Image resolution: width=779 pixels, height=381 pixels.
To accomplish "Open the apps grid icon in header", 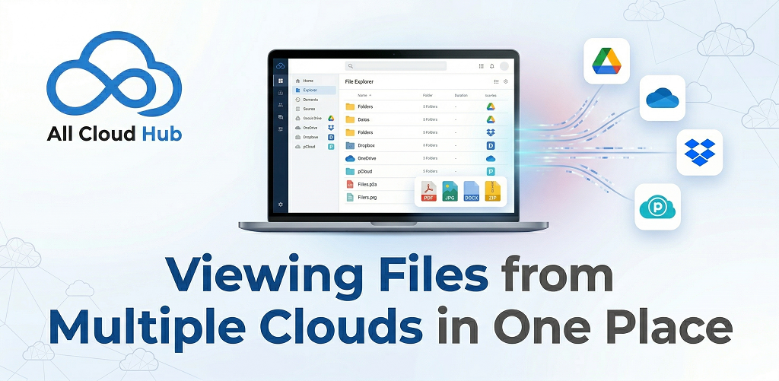I will point(481,66).
